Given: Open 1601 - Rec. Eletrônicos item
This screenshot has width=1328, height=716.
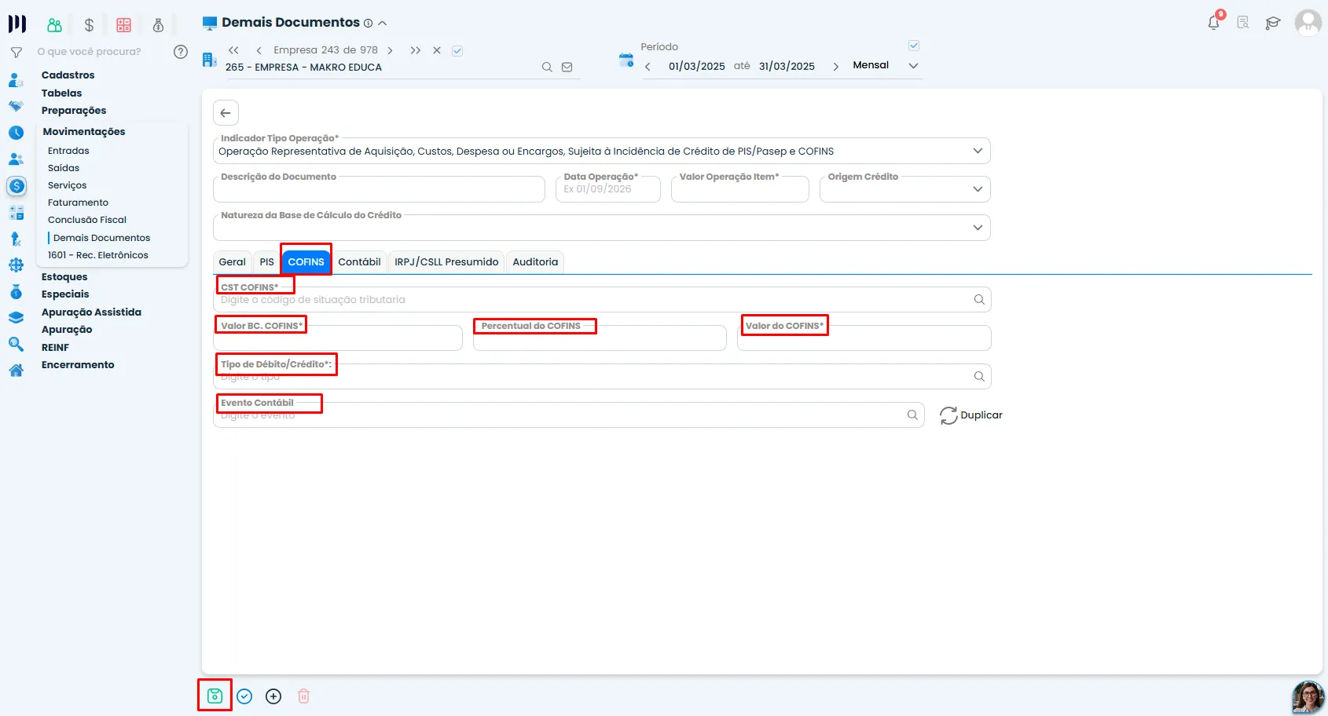Looking at the screenshot, I should tap(98, 255).
